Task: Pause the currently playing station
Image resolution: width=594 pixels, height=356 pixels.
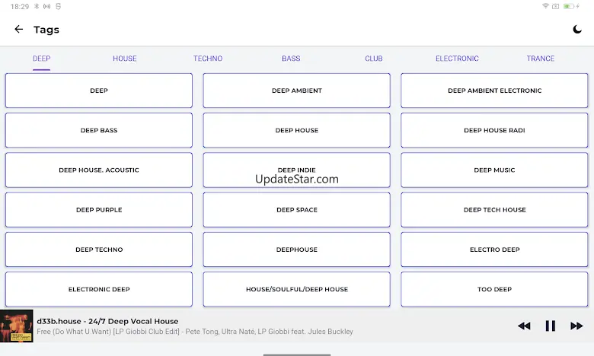Action: 550,326
